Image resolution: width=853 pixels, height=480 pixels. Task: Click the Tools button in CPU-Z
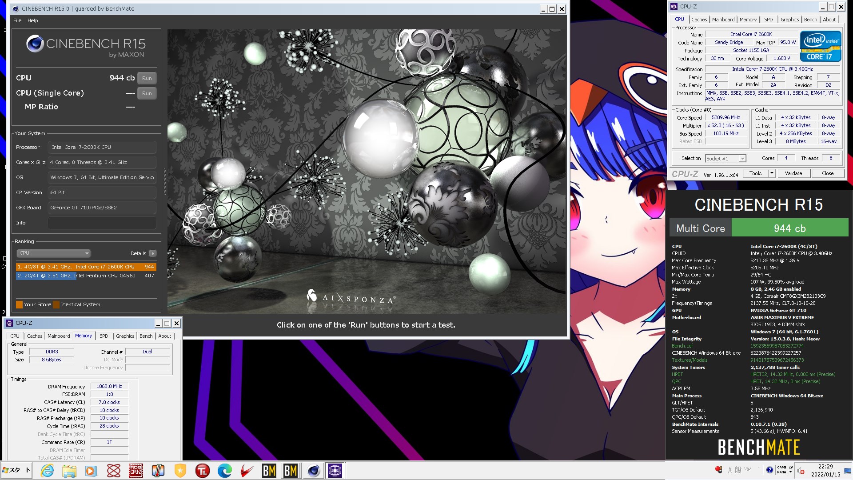(755, 173)
